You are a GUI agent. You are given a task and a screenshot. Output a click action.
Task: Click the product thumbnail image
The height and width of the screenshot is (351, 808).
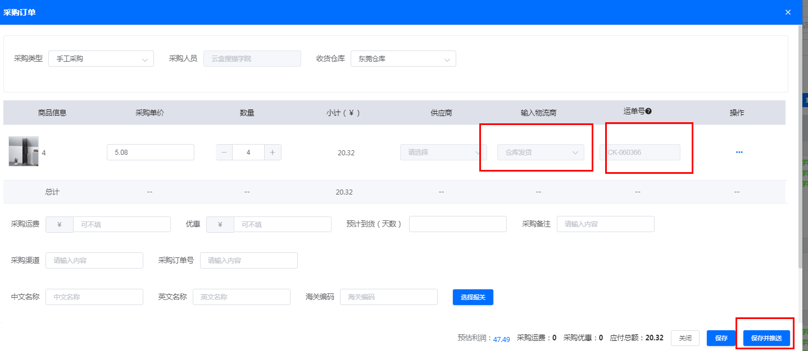pyautogui.click(x=24, y=151)
